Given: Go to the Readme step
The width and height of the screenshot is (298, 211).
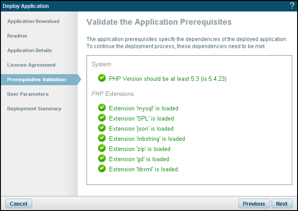Looking at the screenshot, I should pos(17,36).
